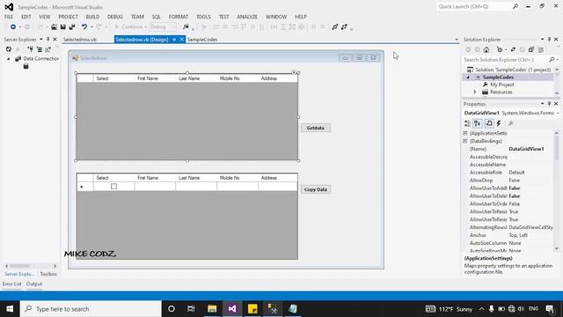Click the Solution Explorer search magnifier icon
The width and height of the screenshot is (563, 317).
[552, 60]
